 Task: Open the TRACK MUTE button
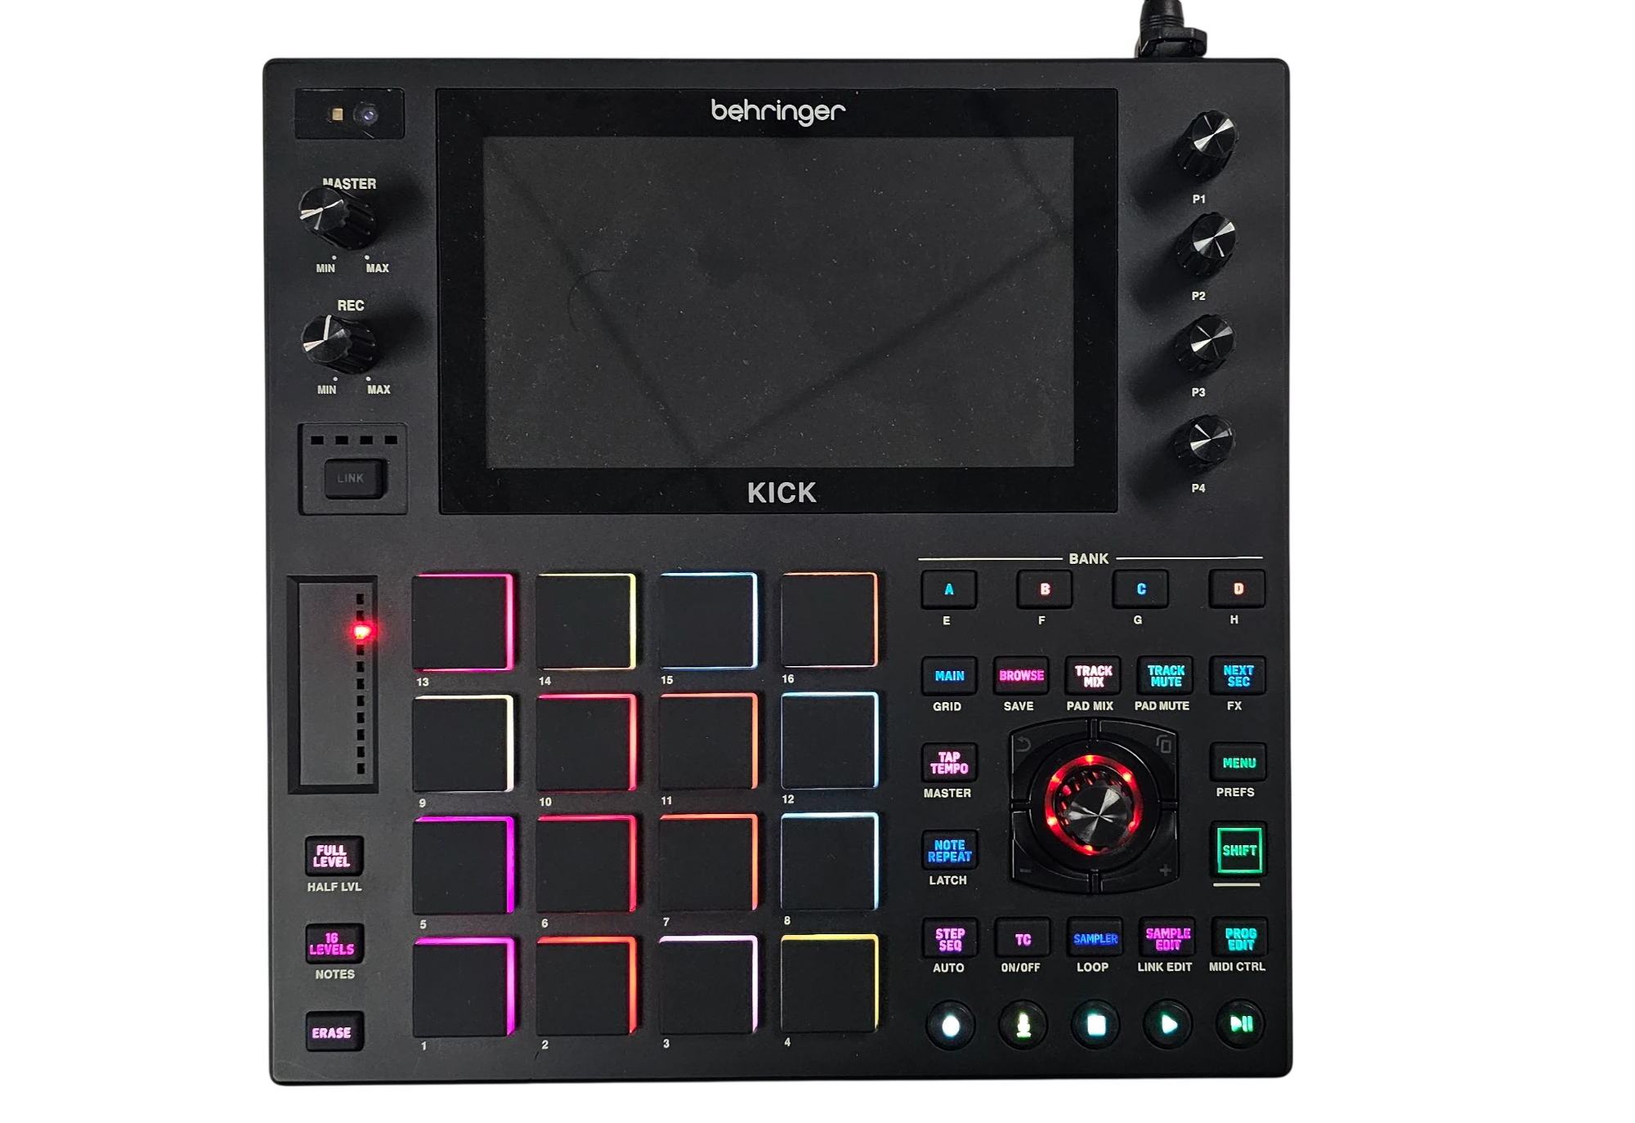pos(1166,675)
